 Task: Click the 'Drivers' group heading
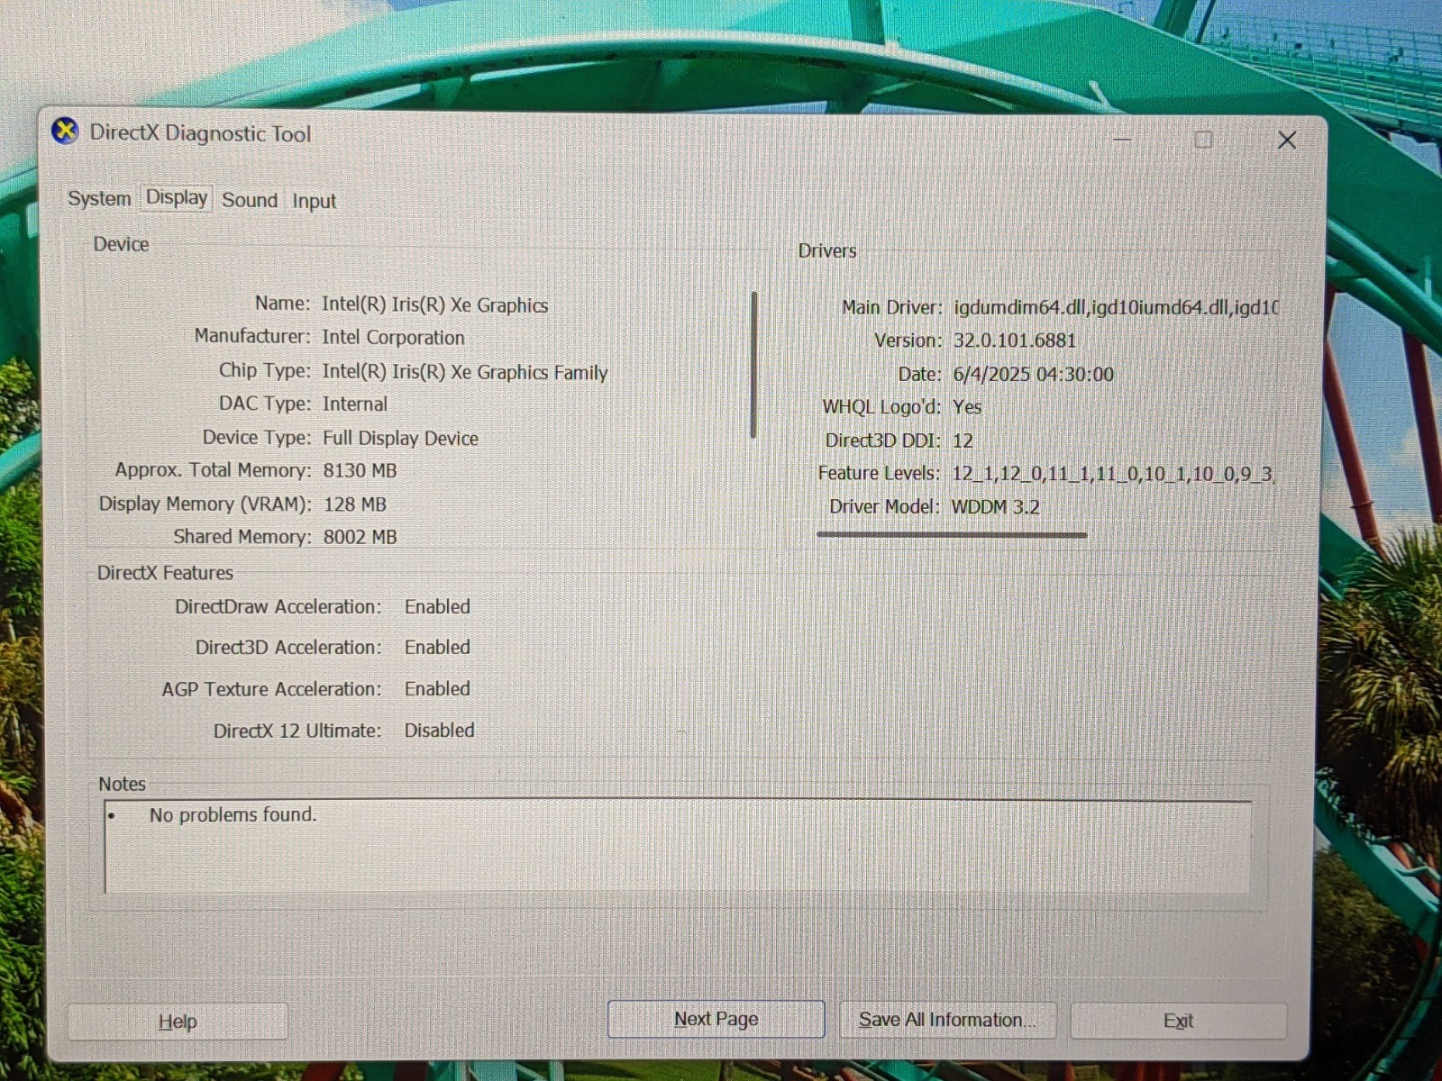[x=827, y=251]
